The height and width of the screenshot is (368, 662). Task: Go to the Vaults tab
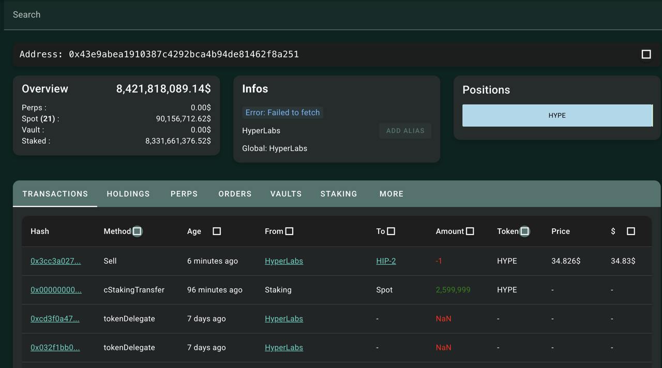coord(286,194)
